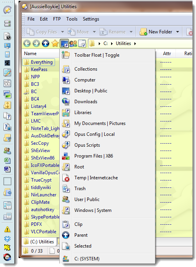The height and width of the screenshot is (267, 196).
Task: Choose Opus Config | Local entry
Action: pyautogui.click(x=108, y=134)
